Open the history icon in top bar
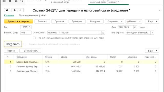164x92 pixels. [16, 1]
